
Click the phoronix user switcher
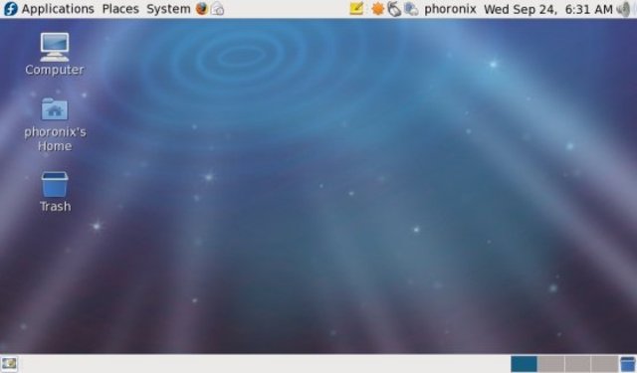(450, 9)
